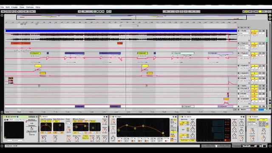This screenshot has height=153, width=272.
Task: Open track 2 Sylenth1's device chooser dropdown
Action: coord(244,45)
